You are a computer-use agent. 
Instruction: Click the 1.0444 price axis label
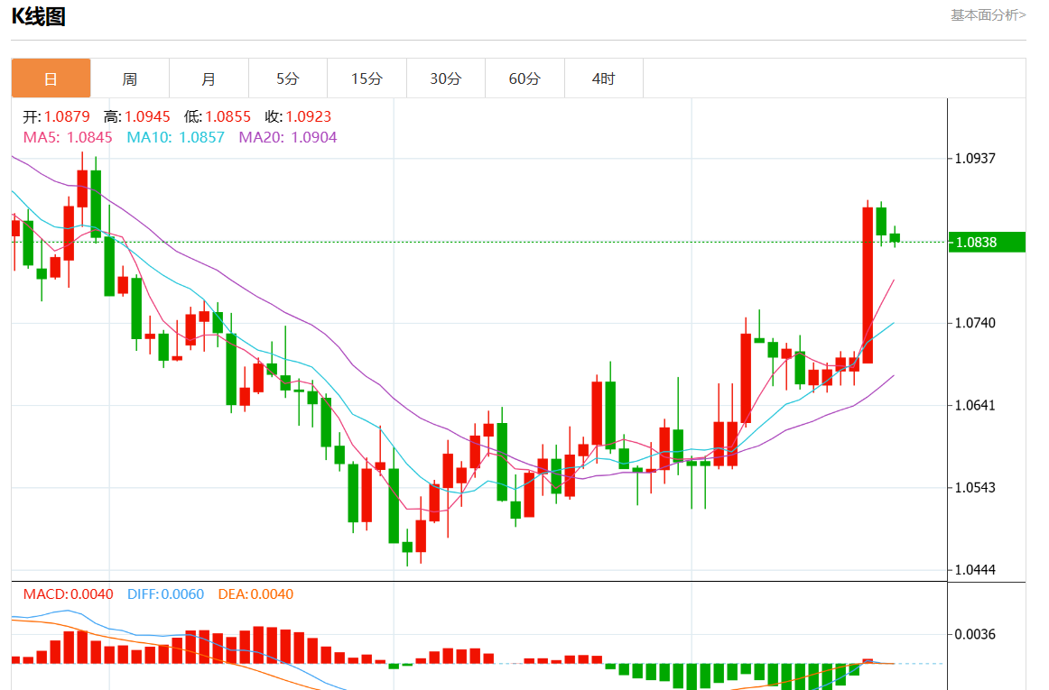[975, 570]
